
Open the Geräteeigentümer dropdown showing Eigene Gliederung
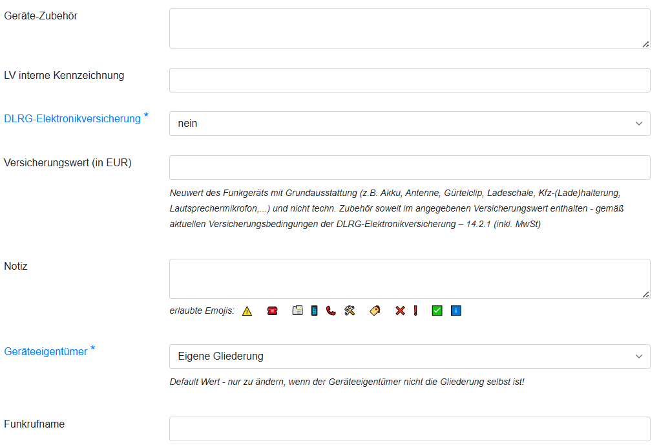point(410,356)
